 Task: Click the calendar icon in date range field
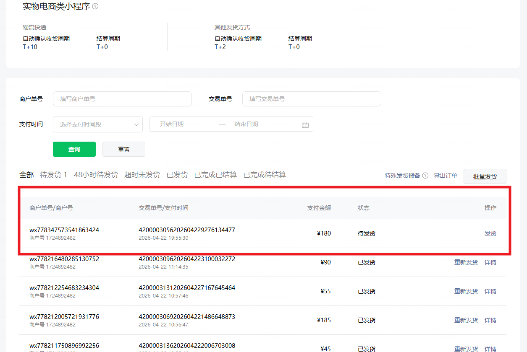(305, 124)
